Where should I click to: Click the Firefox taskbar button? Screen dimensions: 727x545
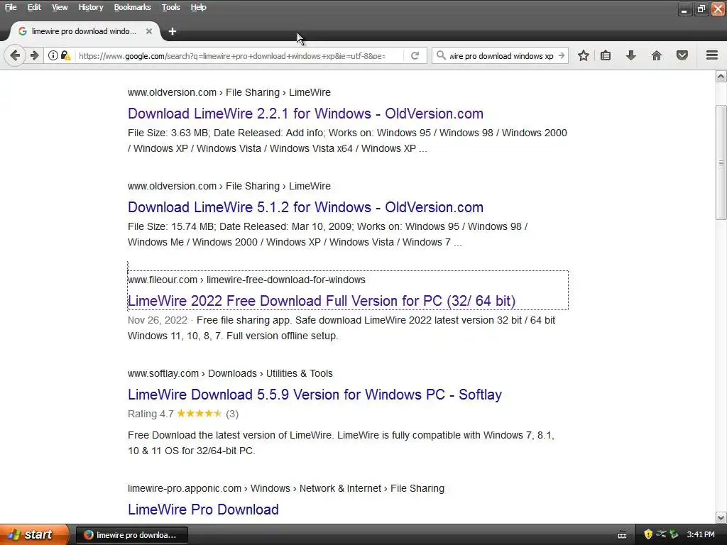(x=132, y=535)
